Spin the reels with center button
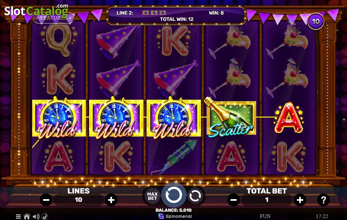Viewport: 347px width, 220px height. 174,195
